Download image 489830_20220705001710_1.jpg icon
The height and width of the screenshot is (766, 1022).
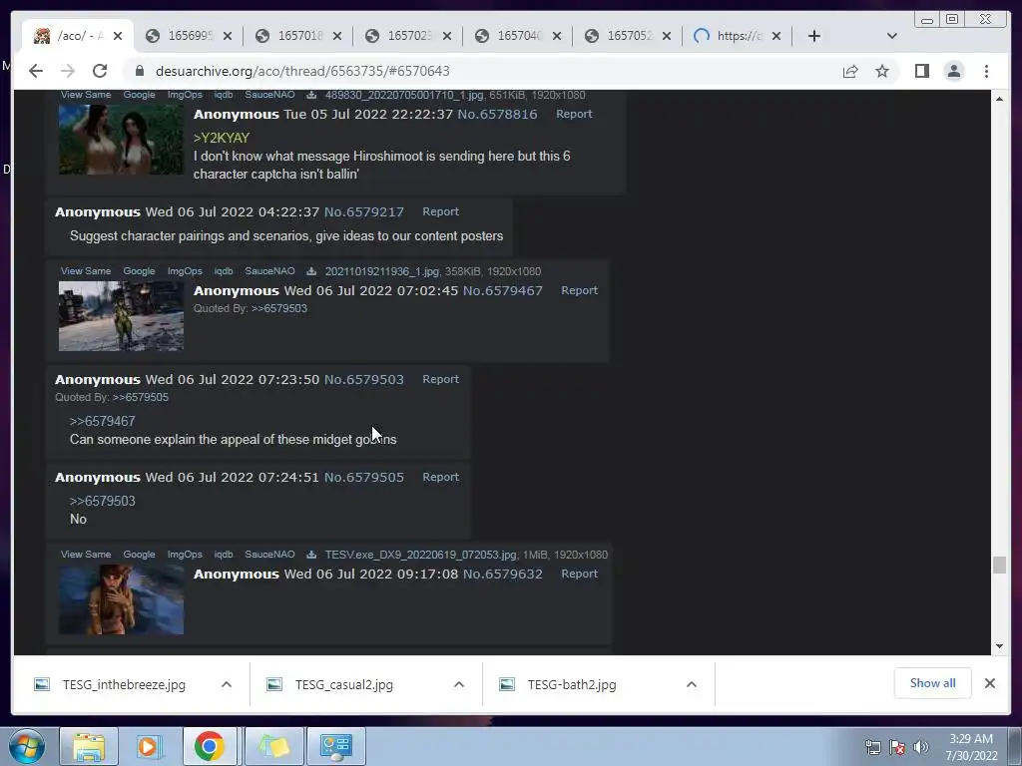pos(311,95)
